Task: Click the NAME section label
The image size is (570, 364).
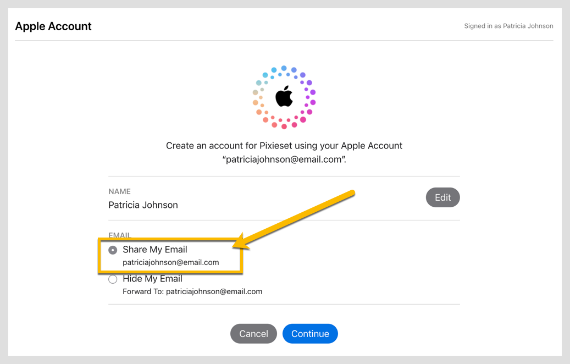Action: coord(119,192)
